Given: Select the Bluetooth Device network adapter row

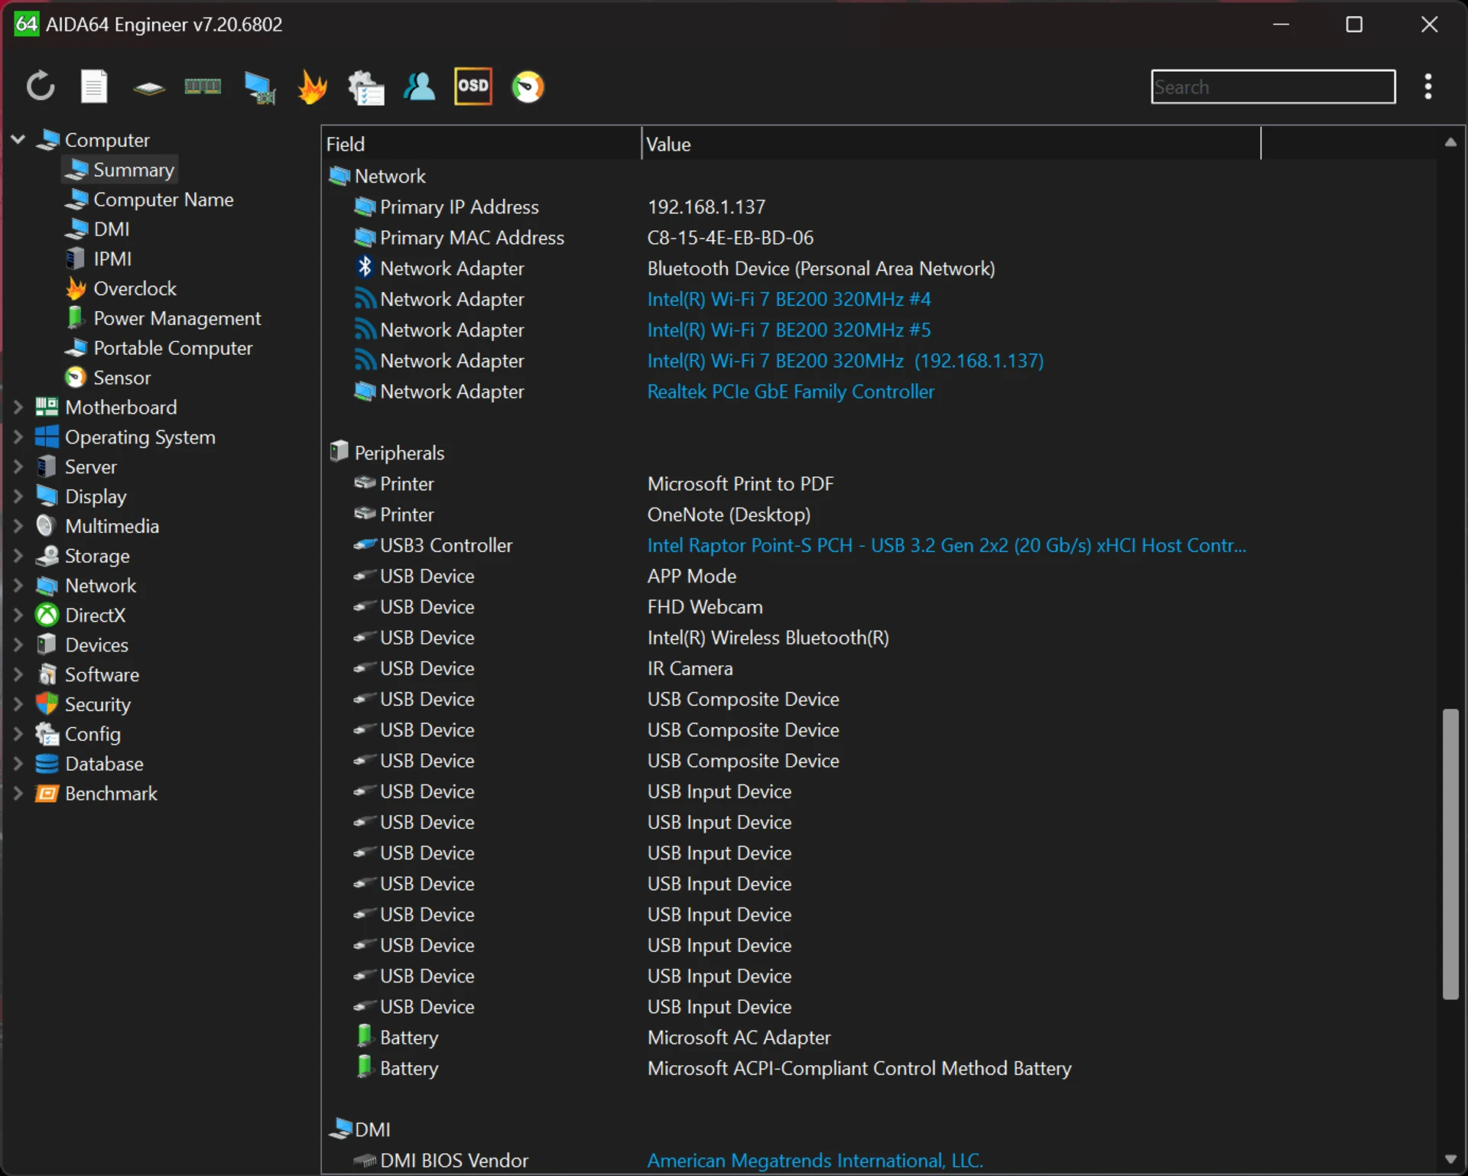Looking at the screenshot, I should [879, 268].
